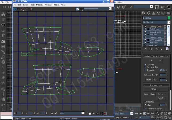
Task: Click Configure Modifier Sets icon
Action: (x=167, y=49)
